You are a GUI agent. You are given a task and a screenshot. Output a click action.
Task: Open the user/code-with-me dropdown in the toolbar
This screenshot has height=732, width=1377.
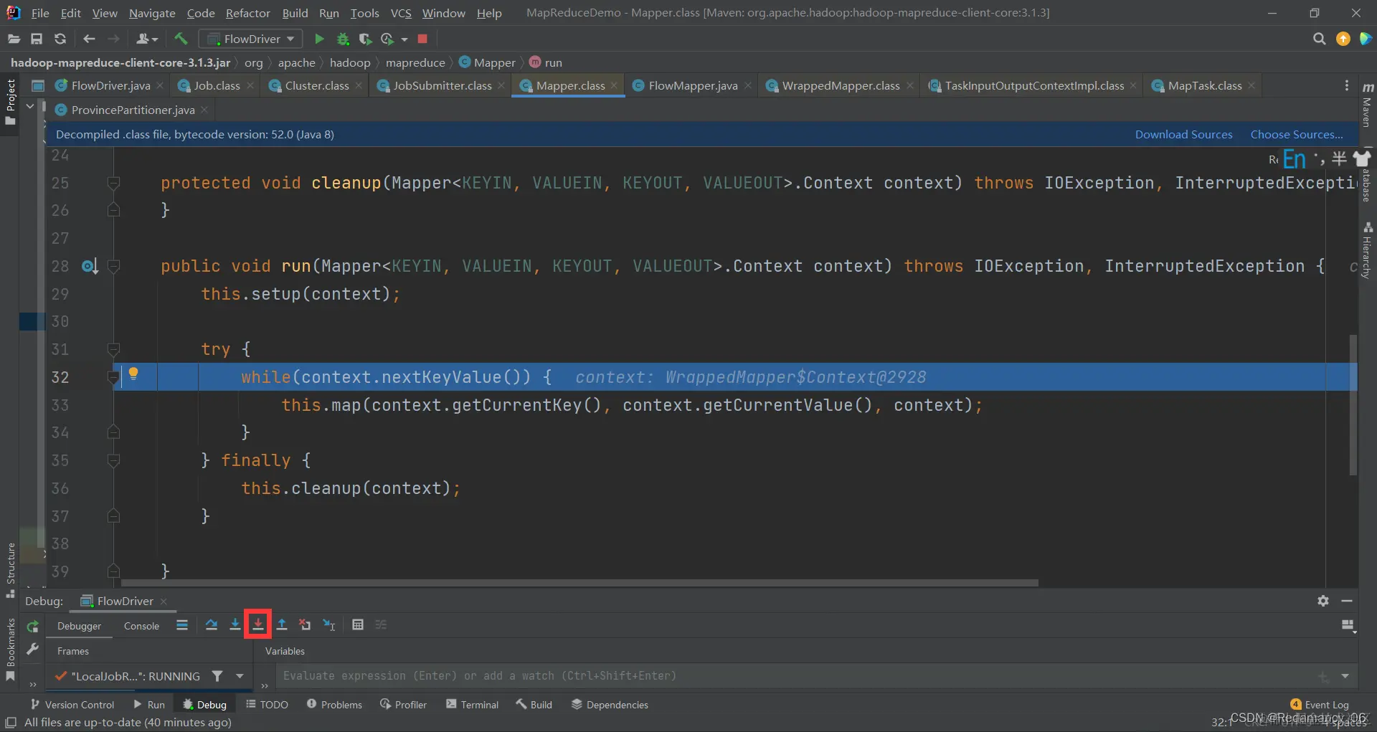coord(147,39)
